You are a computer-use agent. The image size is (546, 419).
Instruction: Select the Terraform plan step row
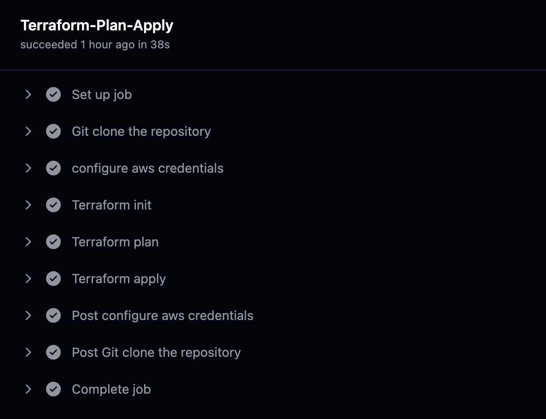[115, 242]
